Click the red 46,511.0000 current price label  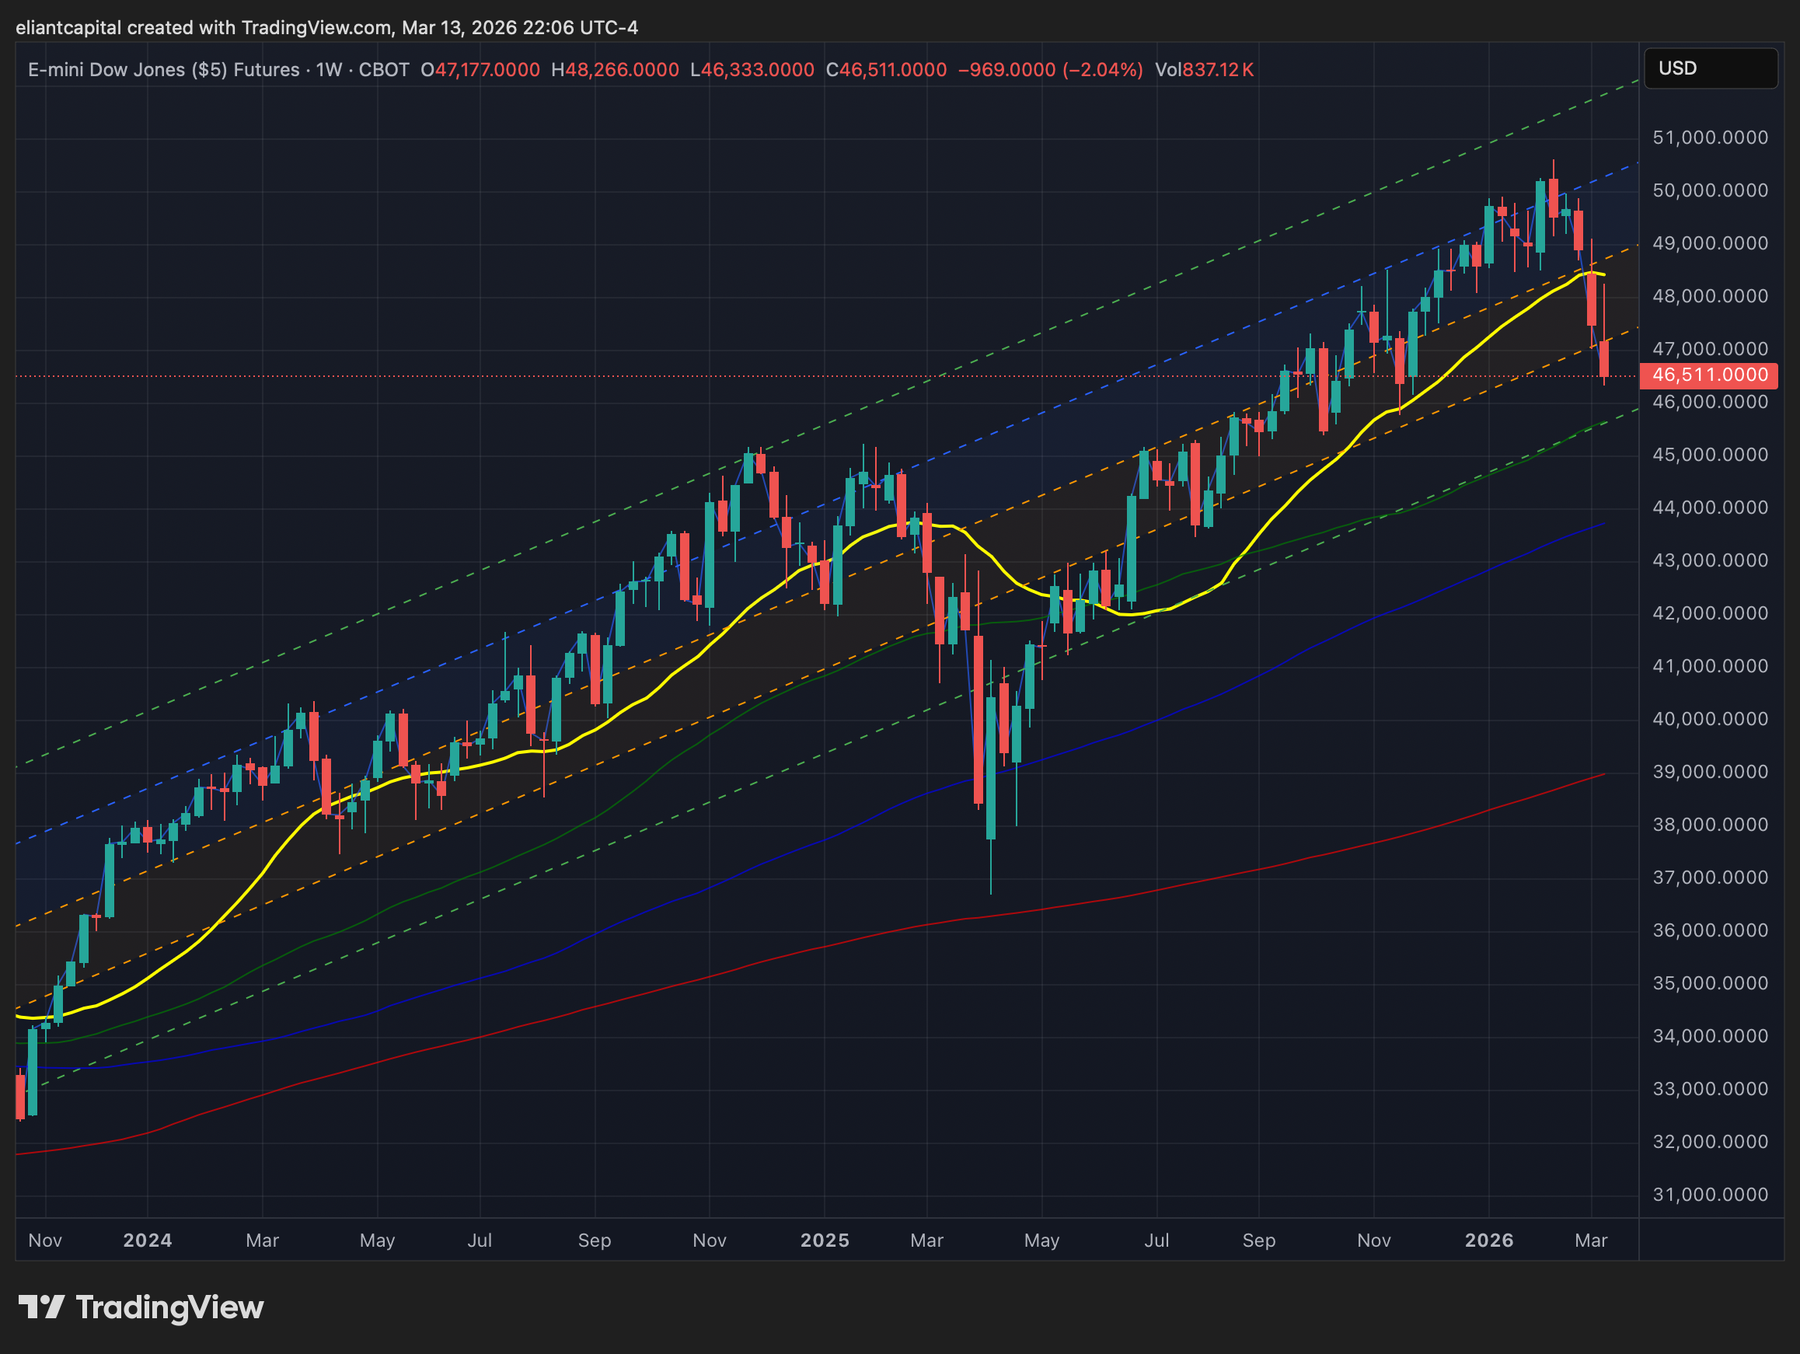[1708, 375]
